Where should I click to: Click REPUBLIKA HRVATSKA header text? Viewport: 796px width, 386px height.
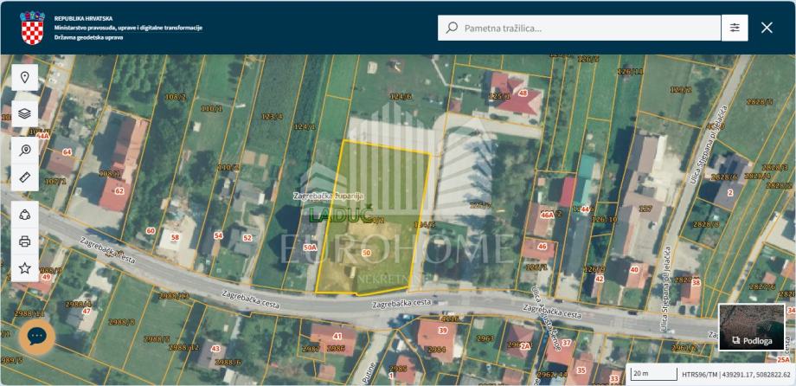[83, 18]
